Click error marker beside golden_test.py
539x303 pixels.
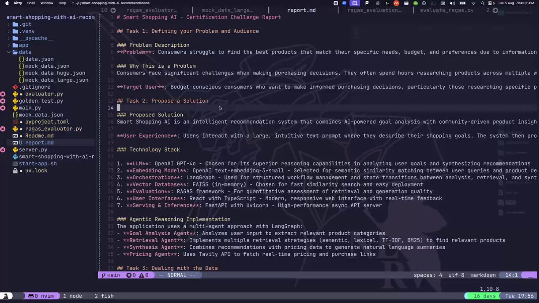pyautogui.click(x=3, y=101)
